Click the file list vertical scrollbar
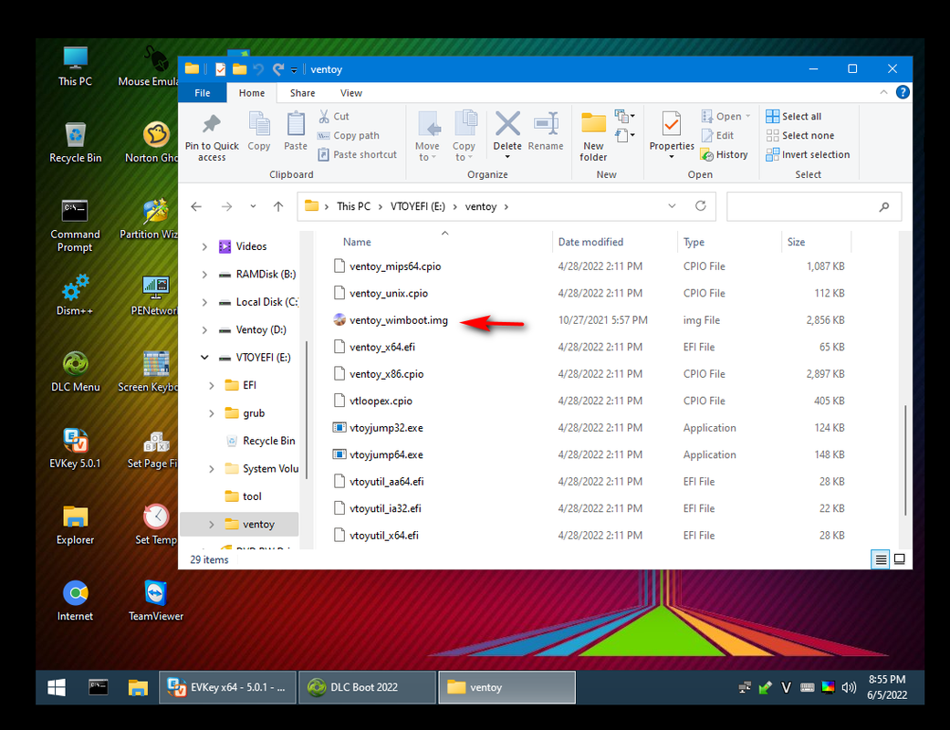This screenshot has width=950, height=730. (x=905, y=461)
